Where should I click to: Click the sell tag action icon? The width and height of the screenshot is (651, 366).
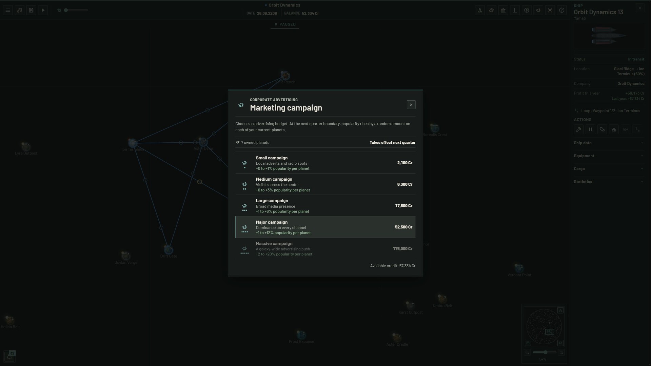tap(602, 129)
